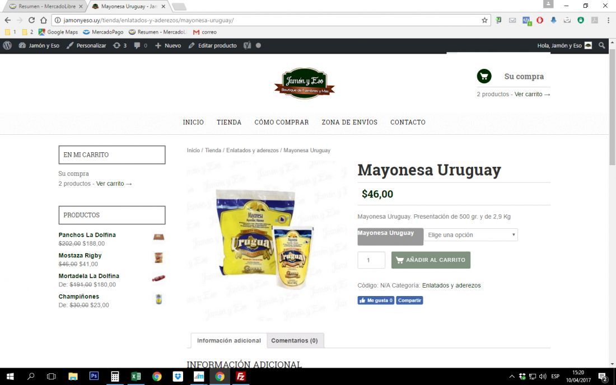Go back with browser back arrow

coord(8,20)
